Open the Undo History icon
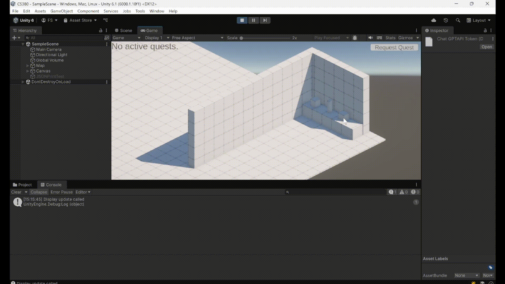The height and width of the screenshot is (284, 505). pos(446,20)
